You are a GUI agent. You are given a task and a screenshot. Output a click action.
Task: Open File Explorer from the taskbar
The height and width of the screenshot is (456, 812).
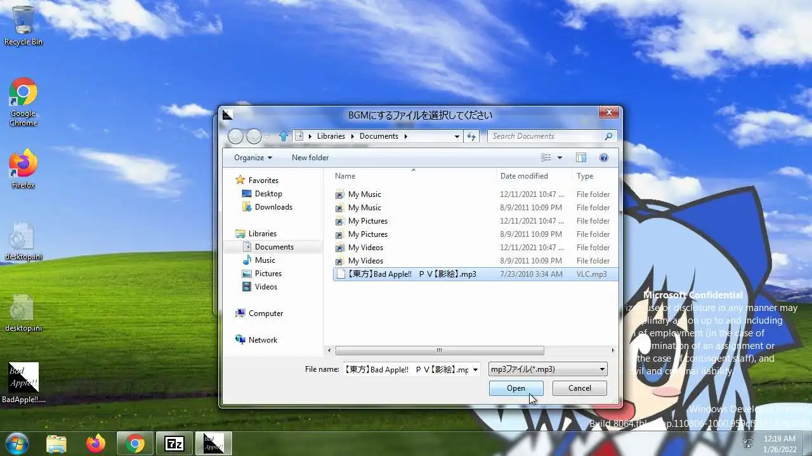[x=56, y=443]
